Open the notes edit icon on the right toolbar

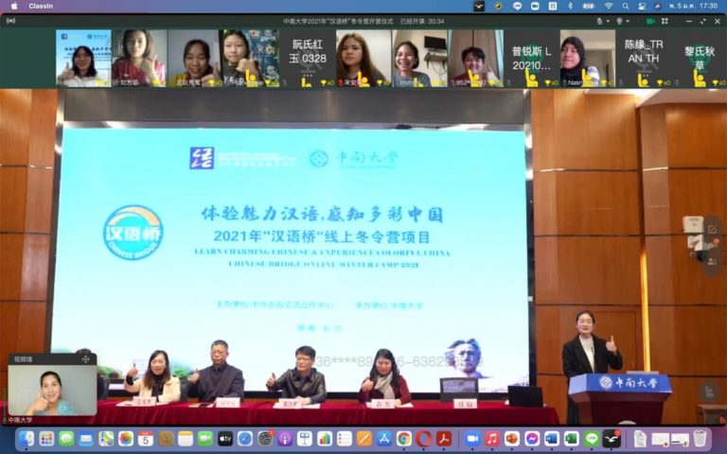point(712,229)
